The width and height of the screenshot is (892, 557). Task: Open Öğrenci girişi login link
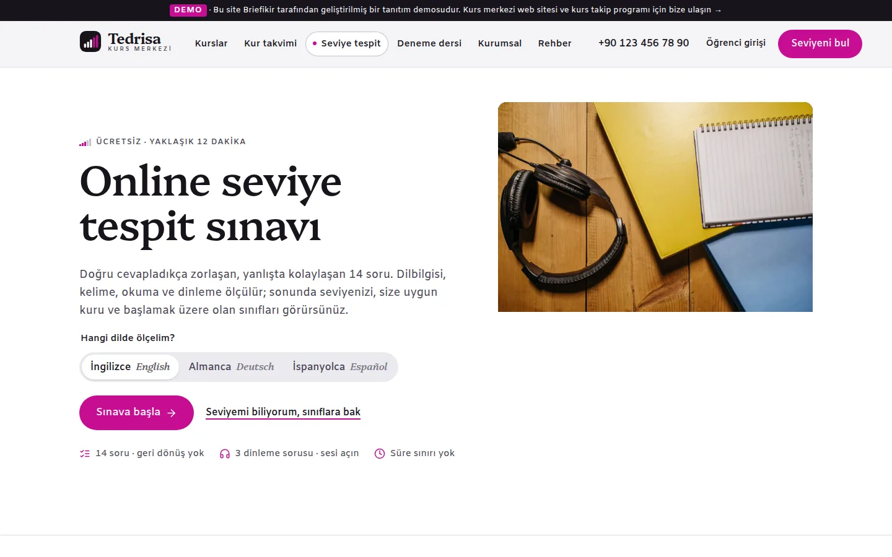pos(736,43)
